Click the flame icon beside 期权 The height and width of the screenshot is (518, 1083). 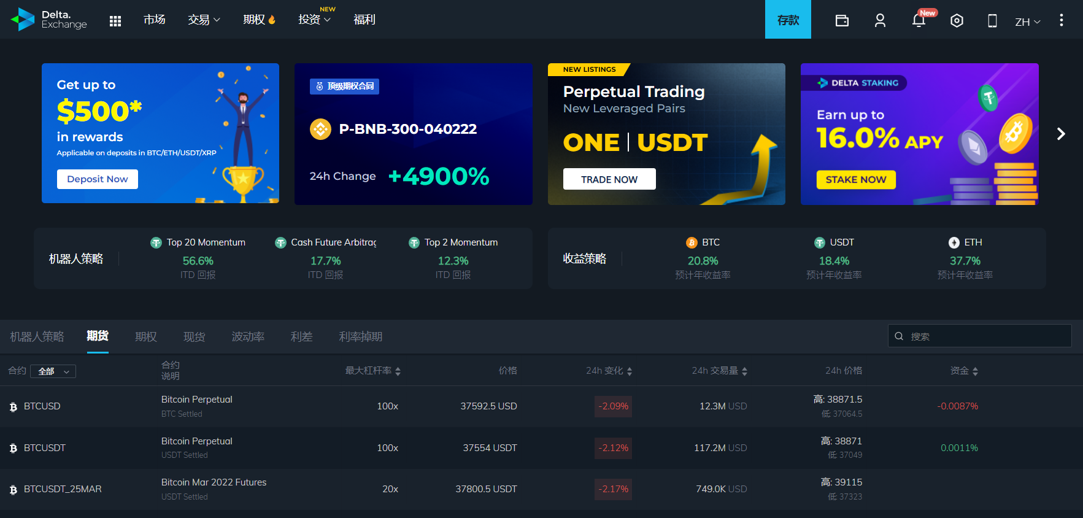[272, 20]
